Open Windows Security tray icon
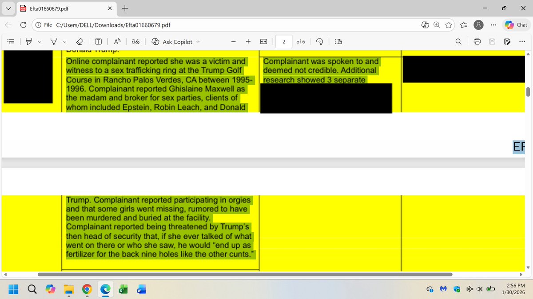The width and height of the screenshot is (533, 299). click(x=457, y=290)
